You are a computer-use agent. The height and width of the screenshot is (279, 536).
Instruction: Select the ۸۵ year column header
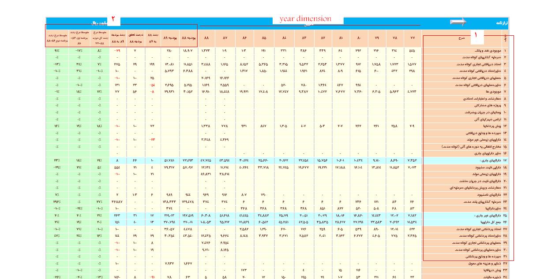pos(264,38)
